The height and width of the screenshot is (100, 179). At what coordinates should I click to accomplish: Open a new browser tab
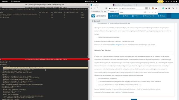pos(136,5)
